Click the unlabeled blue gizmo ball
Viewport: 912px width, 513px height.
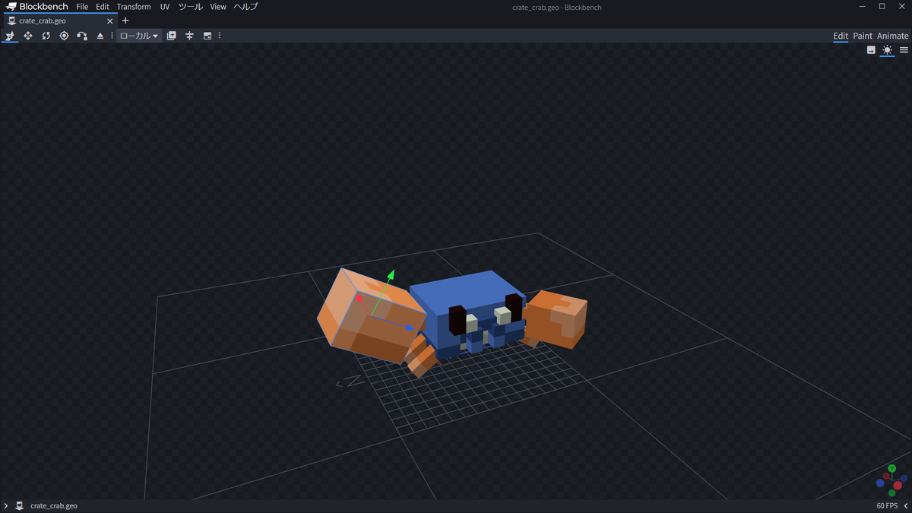pos(880,483)
